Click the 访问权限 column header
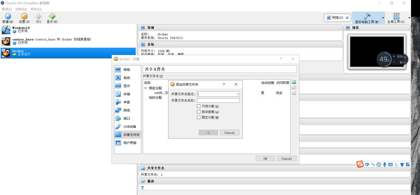This screenshot has width=420, height=195. click(283, 83)
